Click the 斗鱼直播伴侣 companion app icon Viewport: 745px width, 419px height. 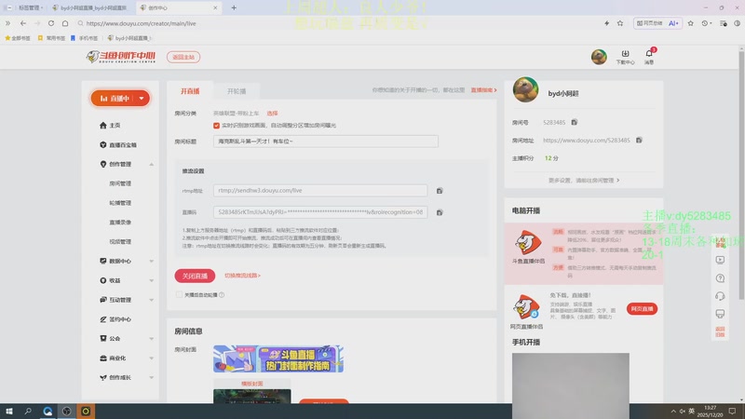[x=528, y=242]
